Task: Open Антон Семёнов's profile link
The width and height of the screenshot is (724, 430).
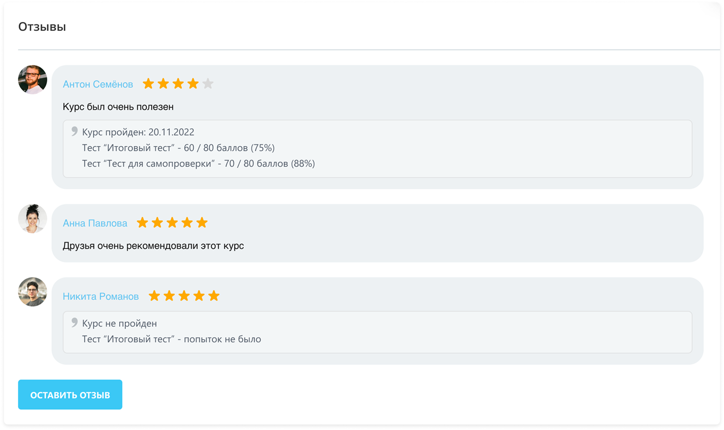Action: [98, 84]
